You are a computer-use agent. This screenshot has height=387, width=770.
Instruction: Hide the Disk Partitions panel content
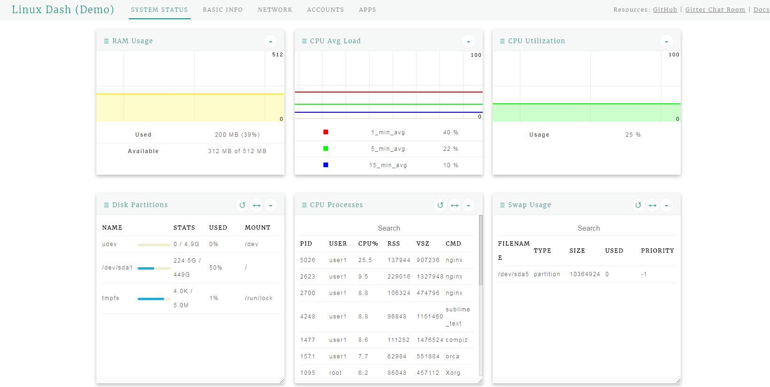pos(270,205)
